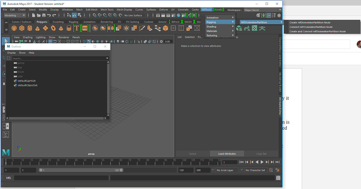Open the No Anim Layer dropdown
This screenshot has height=189, width=361.
click(x=227, y=170)
